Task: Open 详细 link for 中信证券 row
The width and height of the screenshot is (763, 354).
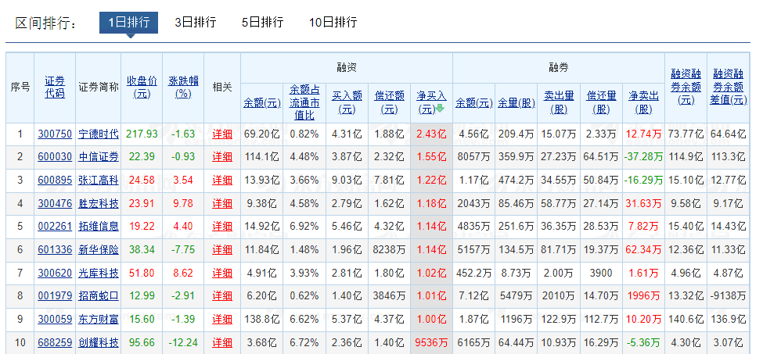Action: [223, 157]
